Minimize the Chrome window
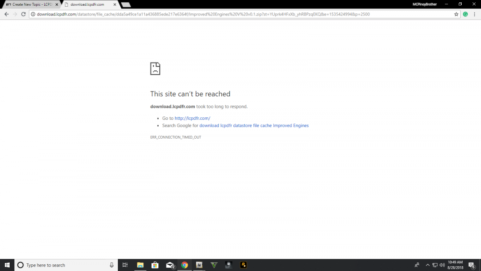Viewport: 481px width, 271px height. pyautogui.click(x=446, y=4)
